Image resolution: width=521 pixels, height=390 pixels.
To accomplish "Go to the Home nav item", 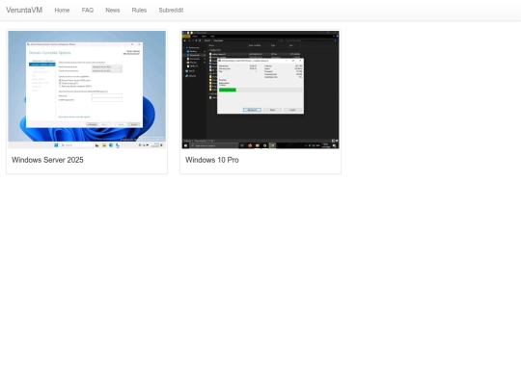I will tap(62, 11).
